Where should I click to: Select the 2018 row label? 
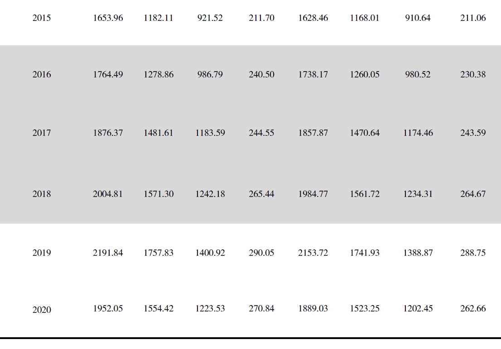[x=42, y=194]
